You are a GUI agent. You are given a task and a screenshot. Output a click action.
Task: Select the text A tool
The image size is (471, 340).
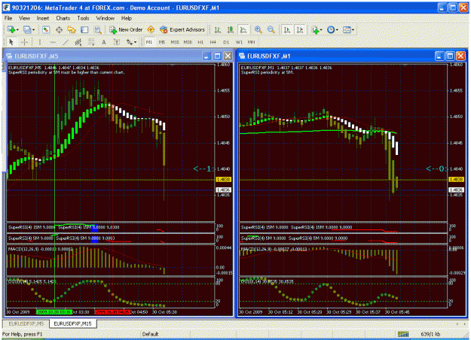pos(104,42)
